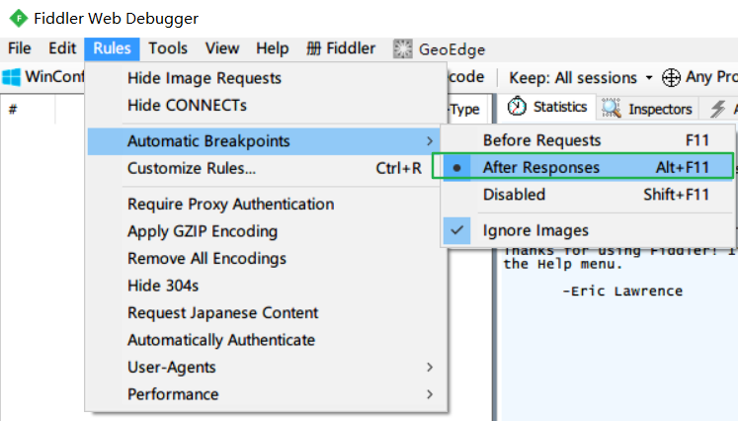Click the User-Agents menu label
The height and width of the screenshot is (421, 738).
[x=172, y=368]
